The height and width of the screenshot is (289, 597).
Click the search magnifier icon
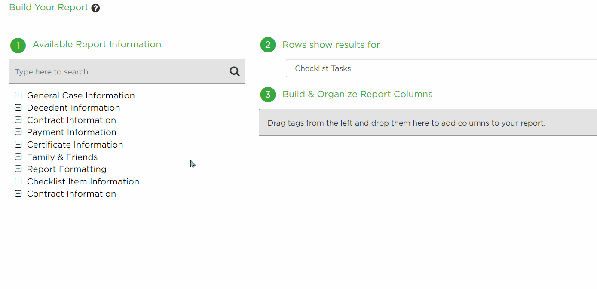click(x=234, y=71)
